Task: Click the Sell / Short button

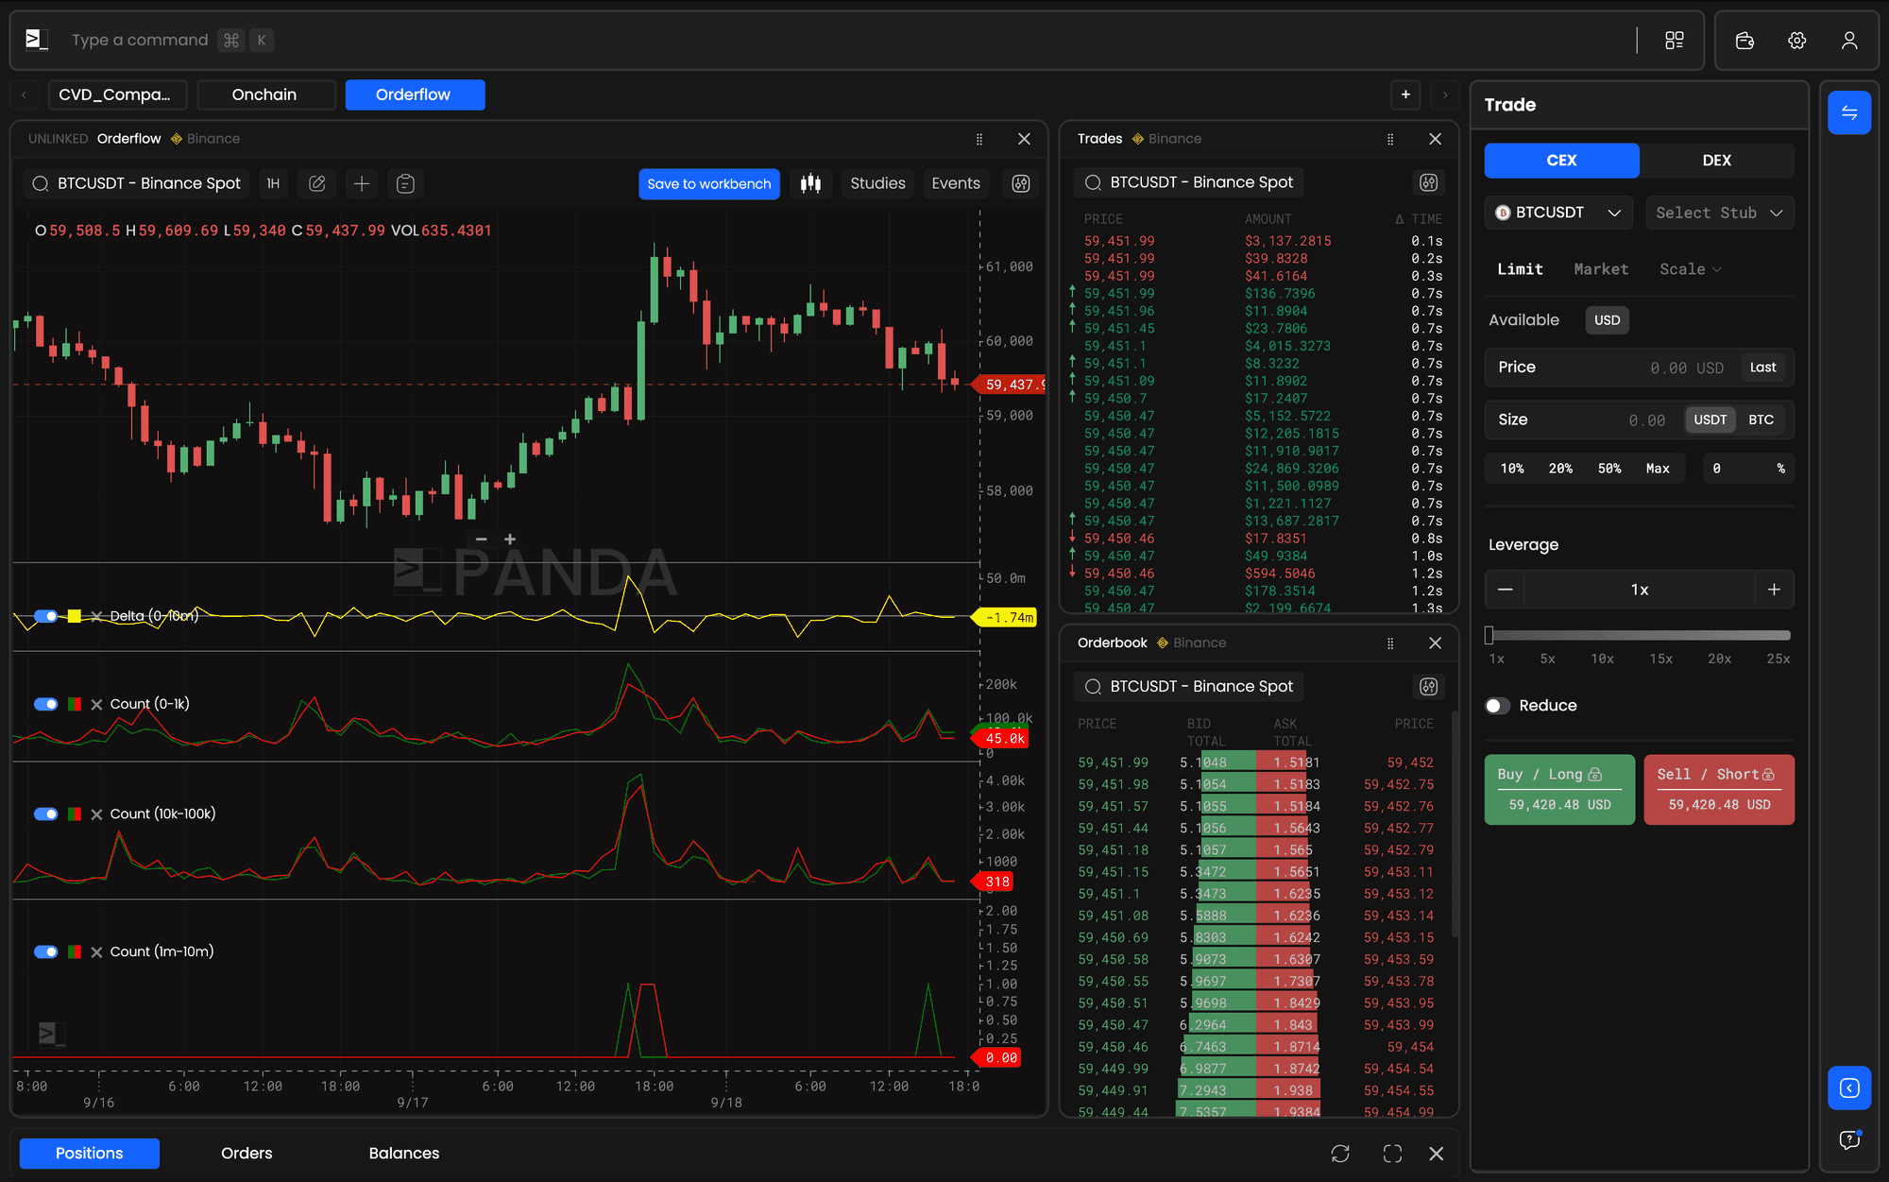Action: pos(1719,789)
